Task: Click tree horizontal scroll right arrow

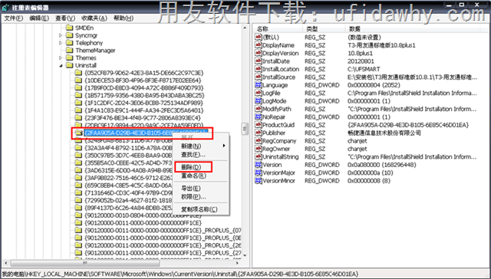Action: pyautogui.click(x=238, y=263)
